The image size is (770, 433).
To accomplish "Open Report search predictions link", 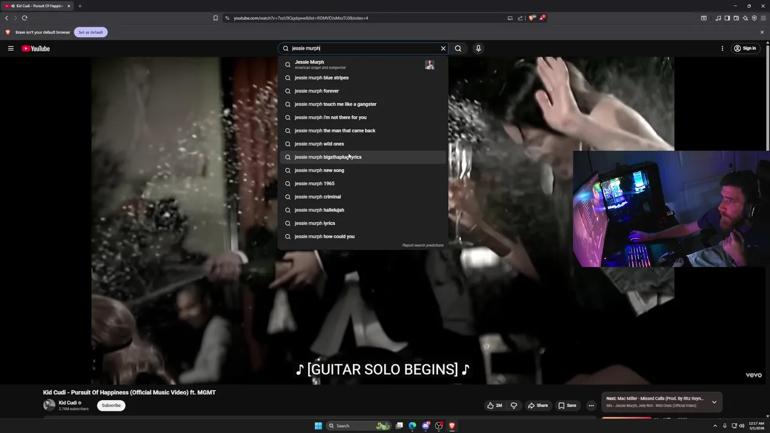I will point(423,245).
